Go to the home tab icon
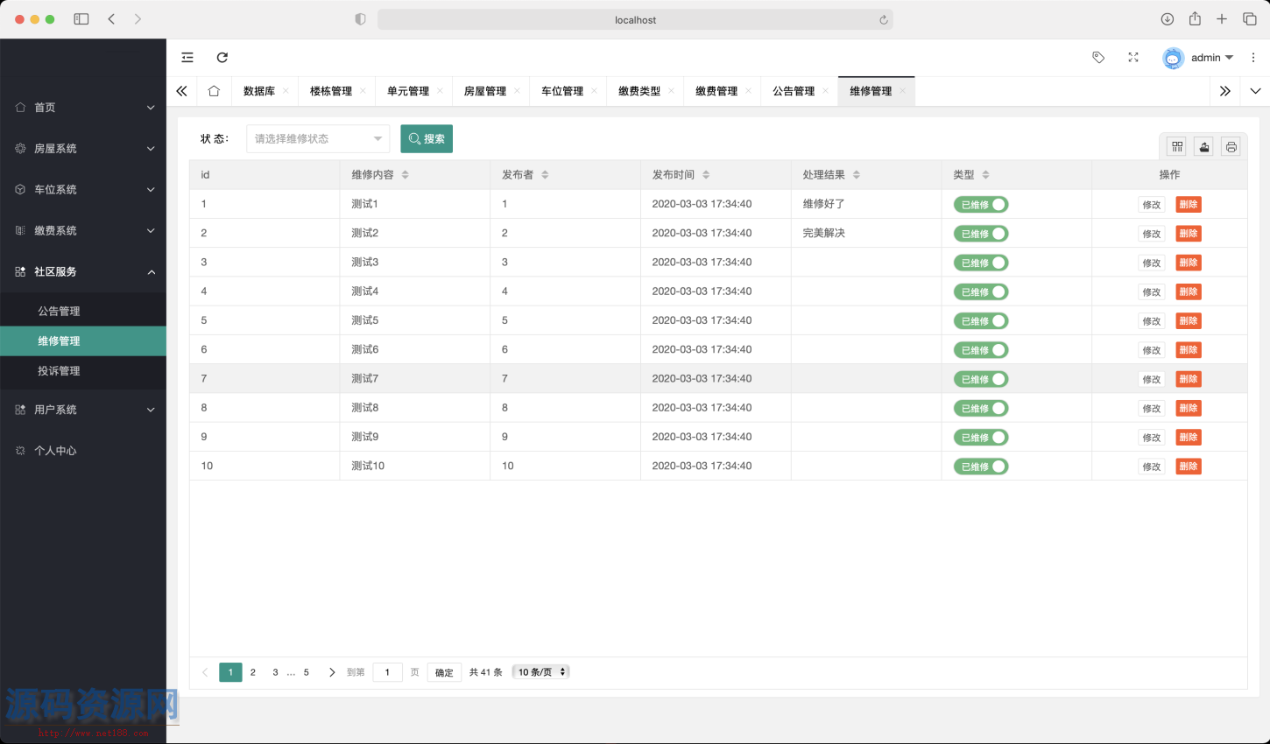 (x=214, y=91)
